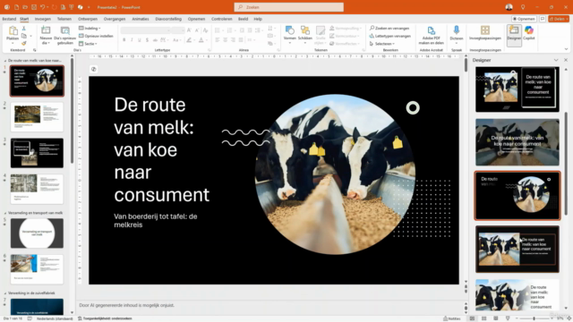Click Adobe PDF maken en delen icon
Viewport: 573px width, 322px height.
point(432,30)
